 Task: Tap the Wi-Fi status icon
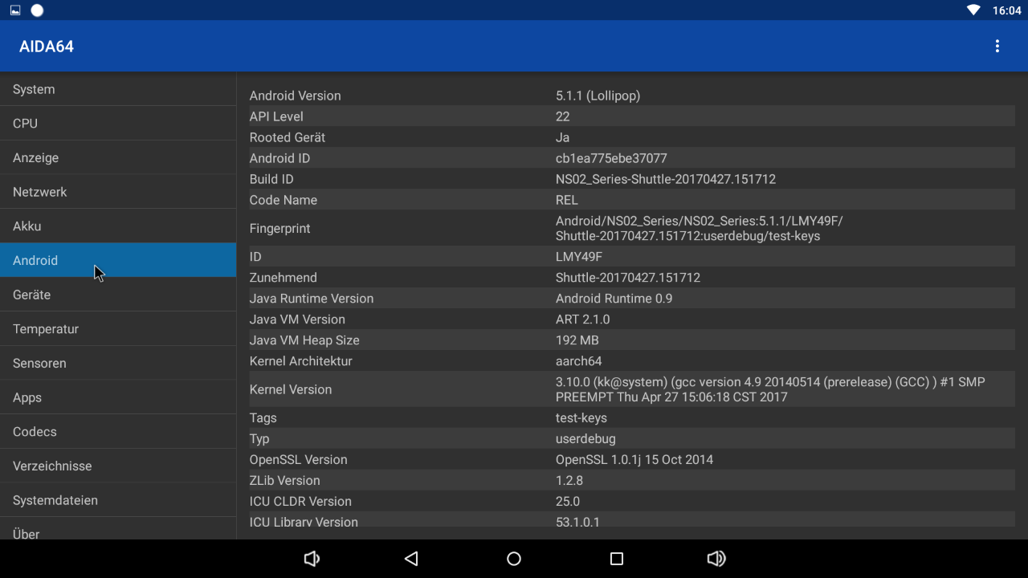click(973, 10)
